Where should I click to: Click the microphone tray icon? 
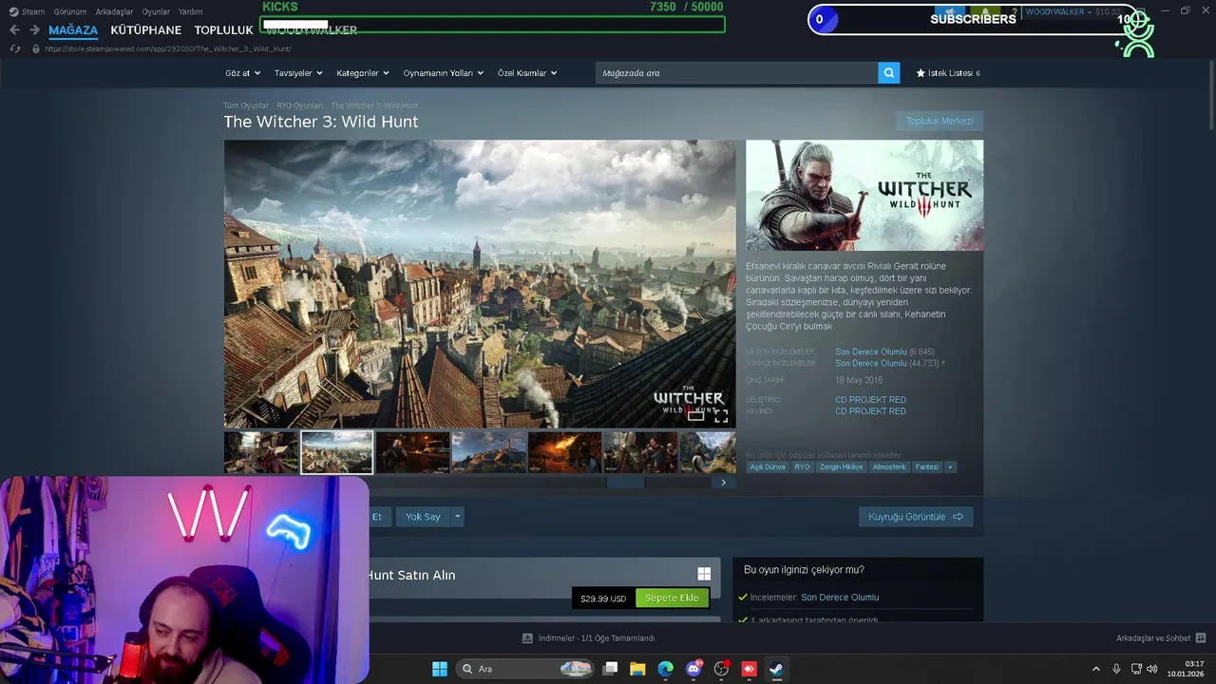pyautogui.click(x=1116, y=669)
